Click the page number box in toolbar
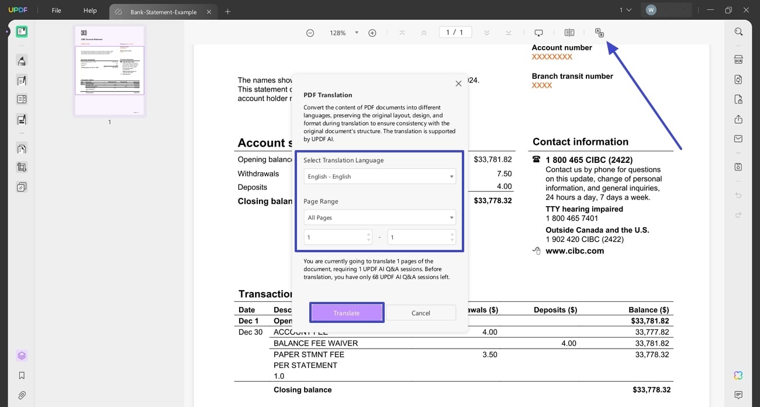The image size is (760, 407). pyautogui.click(x=455, y=33)
